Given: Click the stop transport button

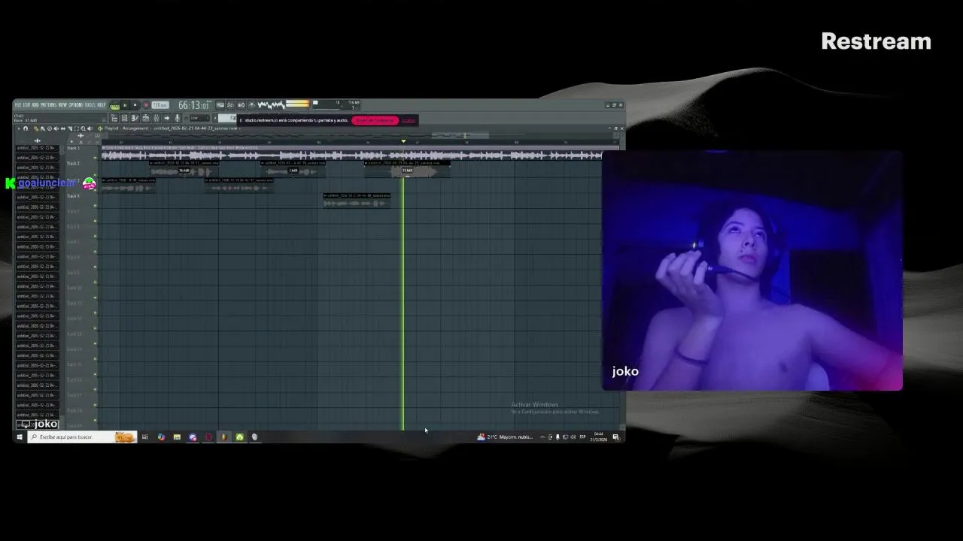Looking at the screenshot, I should (x=135, y=105).
